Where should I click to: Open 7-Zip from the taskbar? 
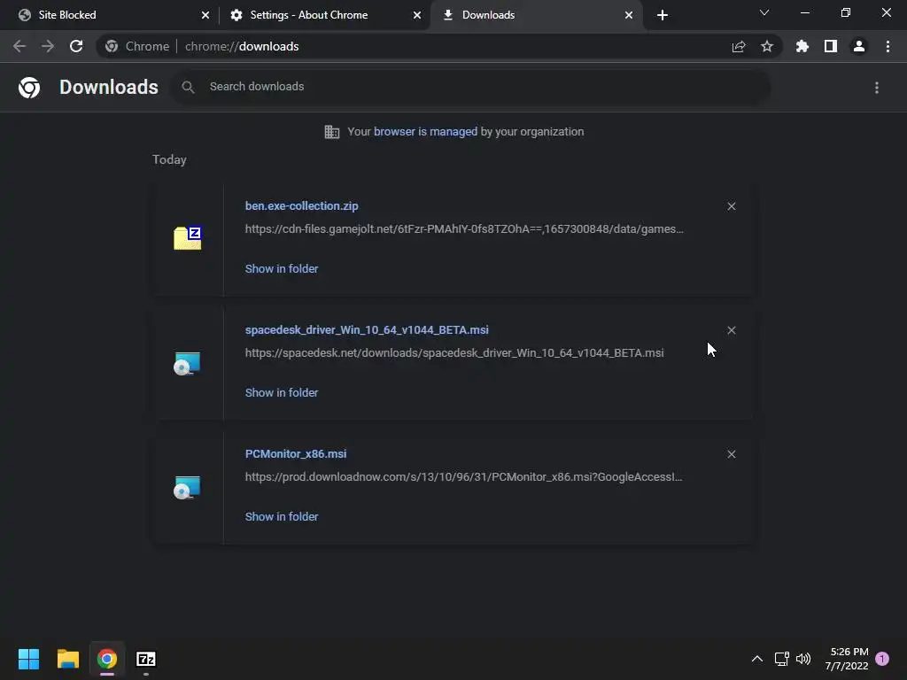click(x=146, y=659)
